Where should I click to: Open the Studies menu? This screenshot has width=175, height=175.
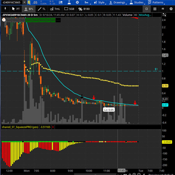click(x=137, y=2)
